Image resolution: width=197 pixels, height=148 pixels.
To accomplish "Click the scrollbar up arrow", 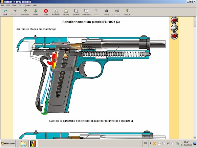I will [195, 18].
